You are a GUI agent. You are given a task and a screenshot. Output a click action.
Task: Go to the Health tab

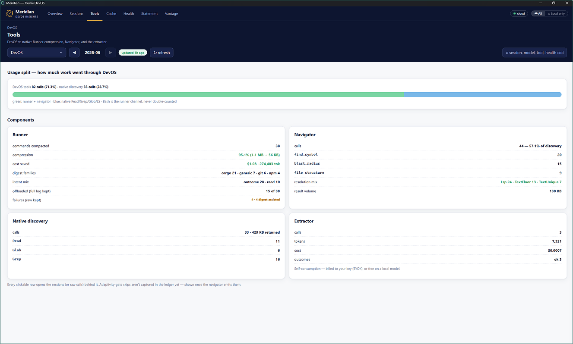(x=129, y=14)
